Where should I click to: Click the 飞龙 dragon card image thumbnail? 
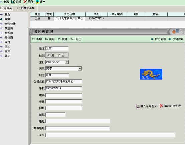point(151,74)
